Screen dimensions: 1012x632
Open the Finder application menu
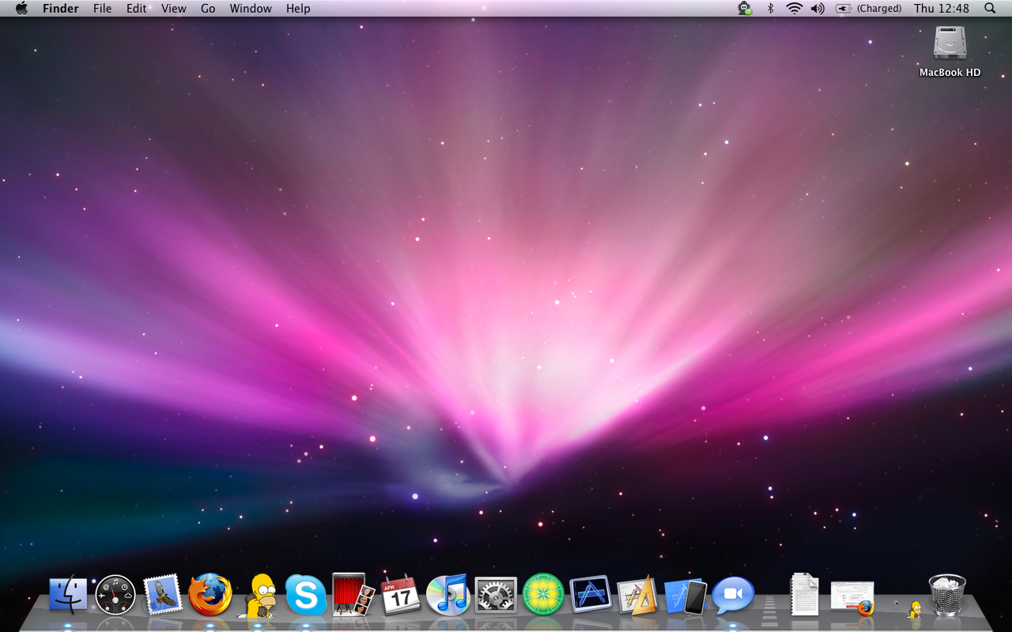click(61, 9)
